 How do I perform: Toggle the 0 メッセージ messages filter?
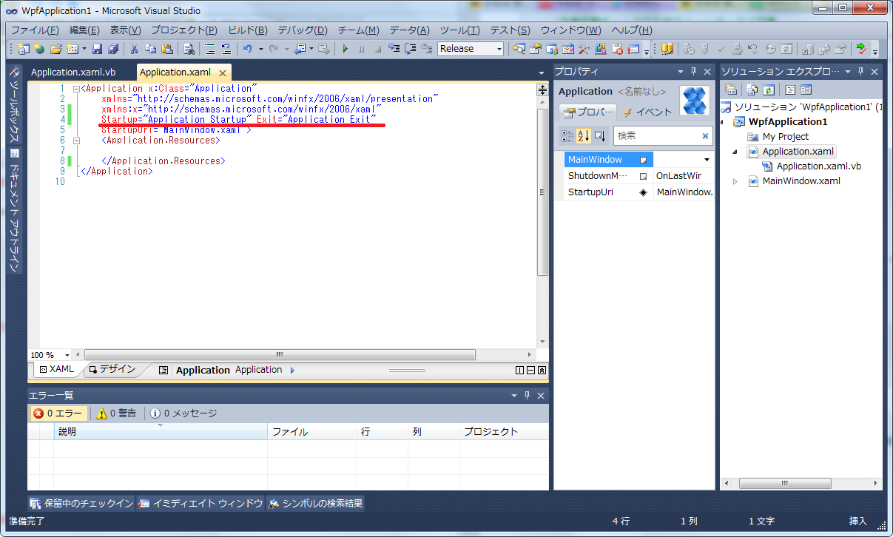pos(183,413)
